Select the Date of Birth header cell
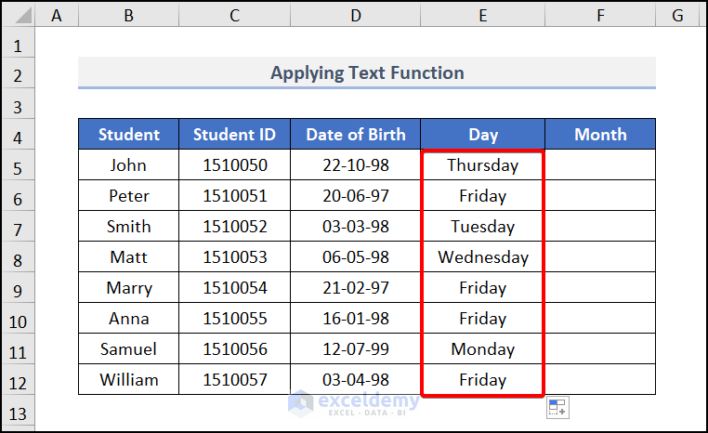 pyautogui.click(x=355, y=135)
